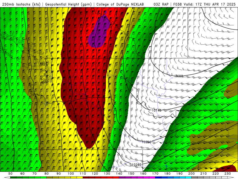
Task: Click the 100 value on the color scale
Action: (x=71, y=174)
